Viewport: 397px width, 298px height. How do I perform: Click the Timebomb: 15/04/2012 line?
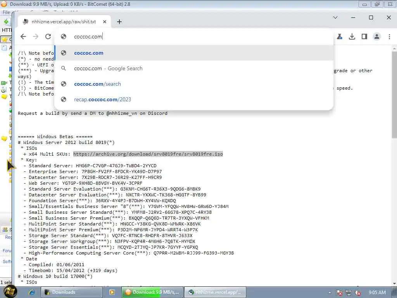coord(71,270)
